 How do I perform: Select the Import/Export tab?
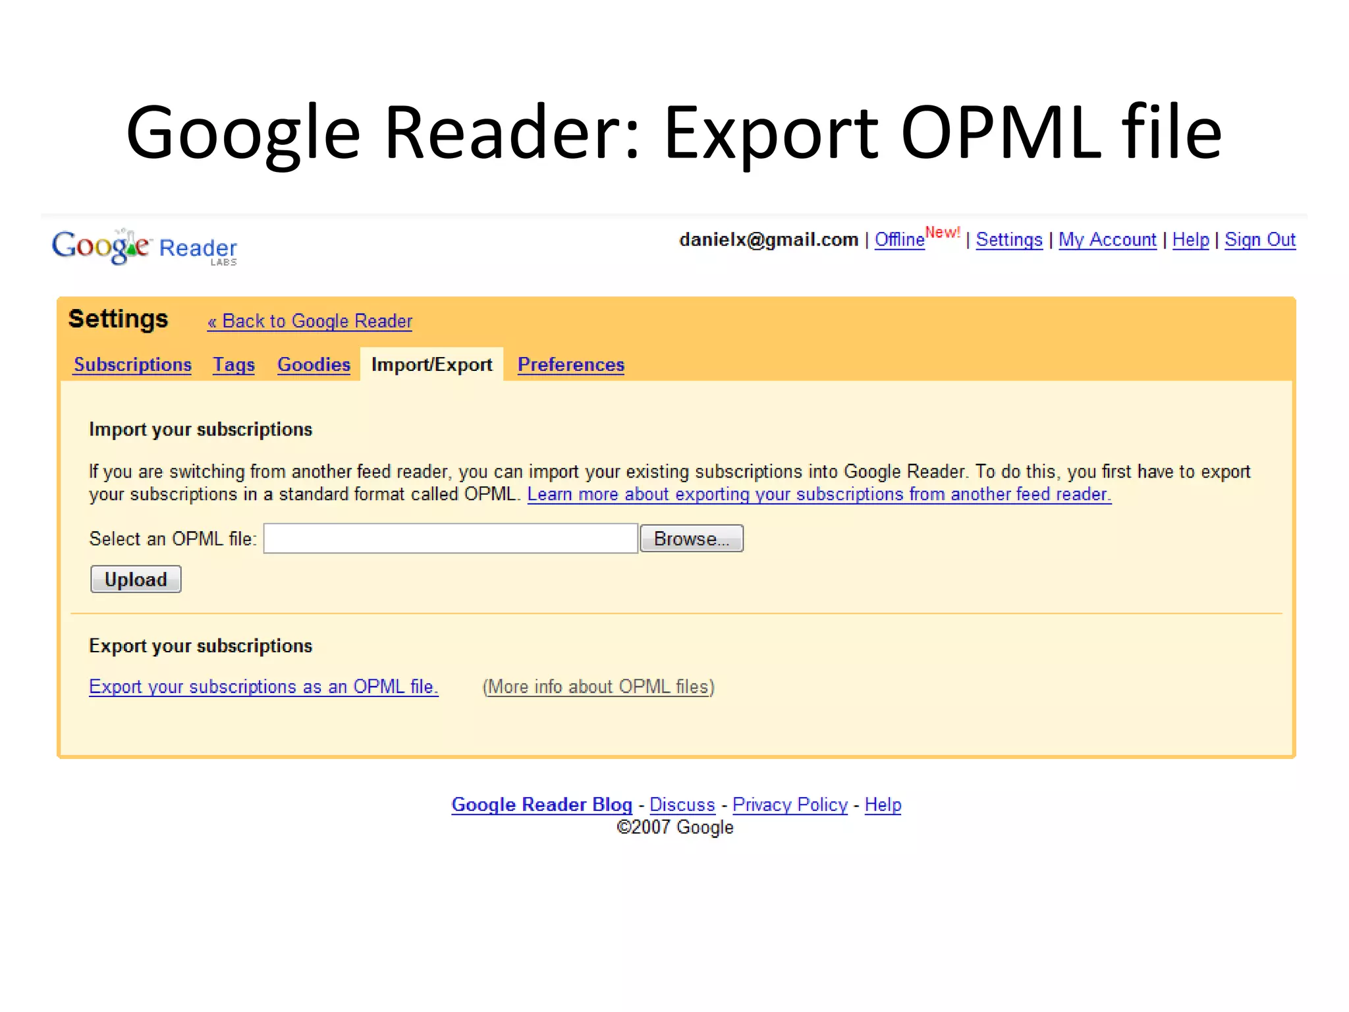point(431,364)
